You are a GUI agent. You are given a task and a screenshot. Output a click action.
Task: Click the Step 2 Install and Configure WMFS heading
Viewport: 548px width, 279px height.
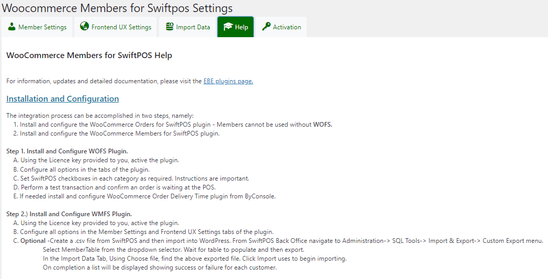tap(69, 214)
